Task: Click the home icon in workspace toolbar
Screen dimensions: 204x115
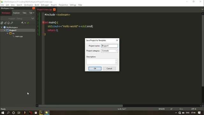Action: (x=9, y=23)
